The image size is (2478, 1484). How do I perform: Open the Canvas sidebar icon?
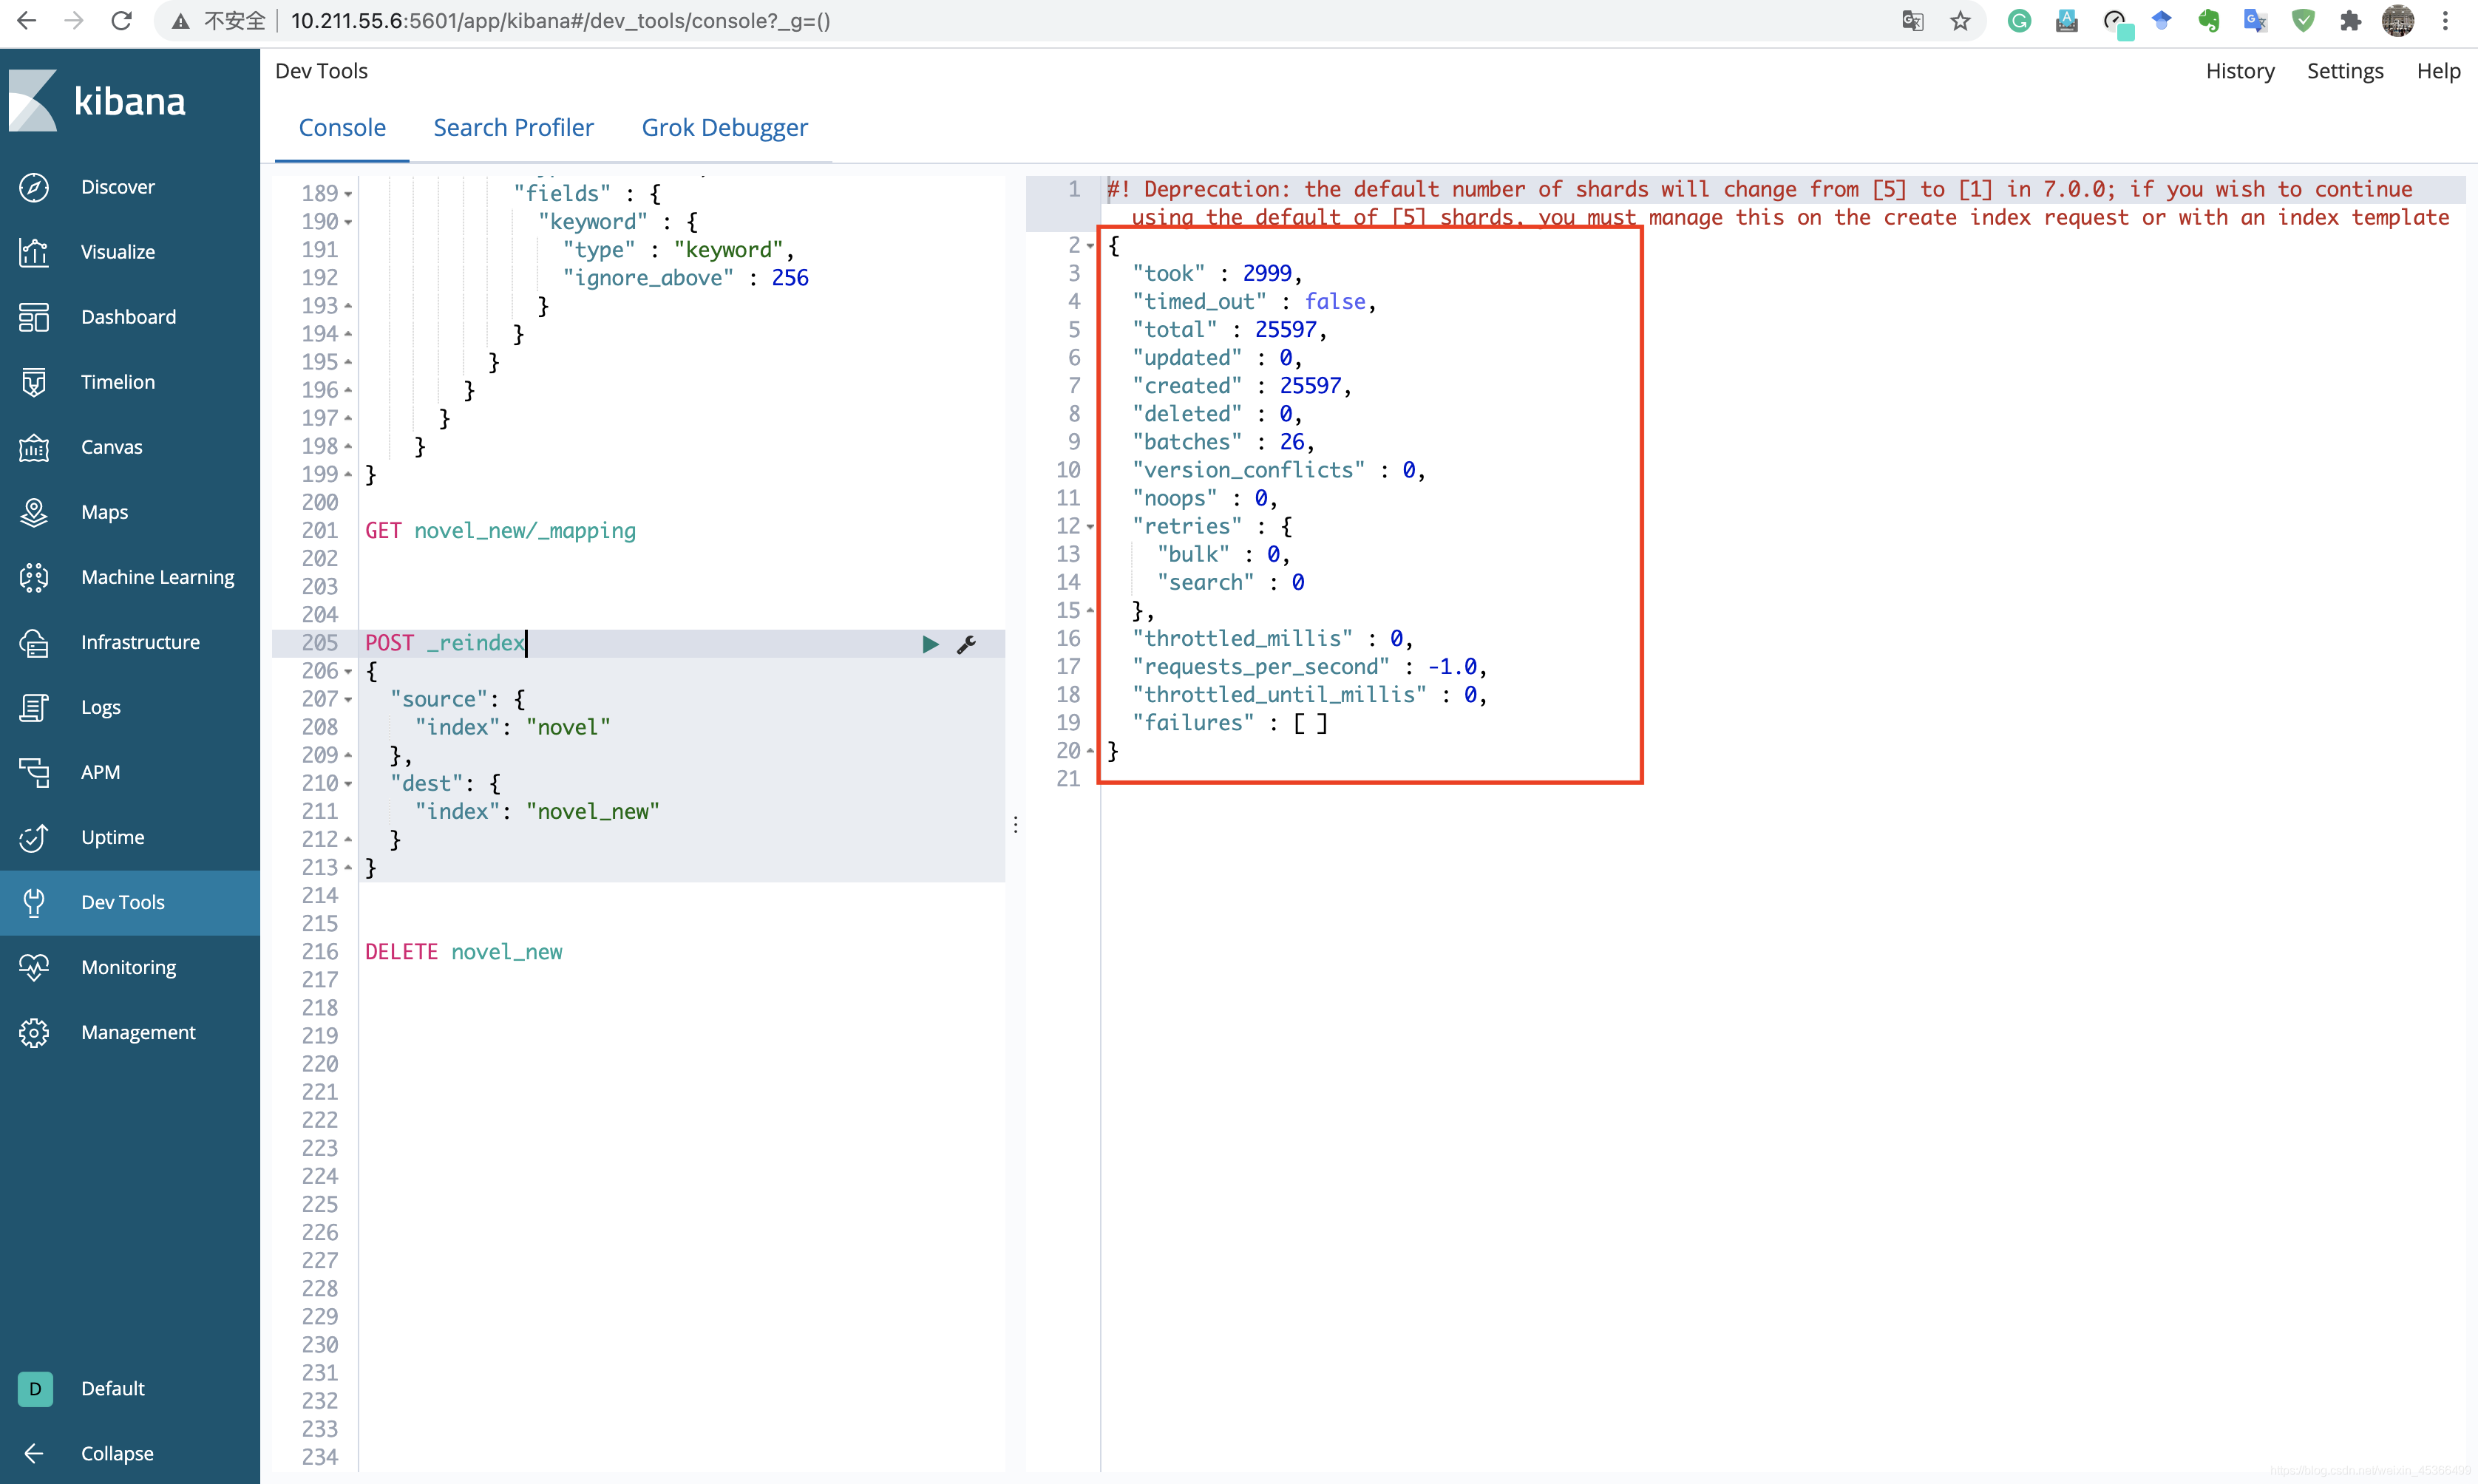pyautogui.click(x=34, y=447)
